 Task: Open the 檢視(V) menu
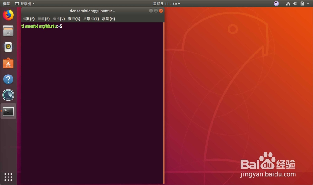pos(59,18)
